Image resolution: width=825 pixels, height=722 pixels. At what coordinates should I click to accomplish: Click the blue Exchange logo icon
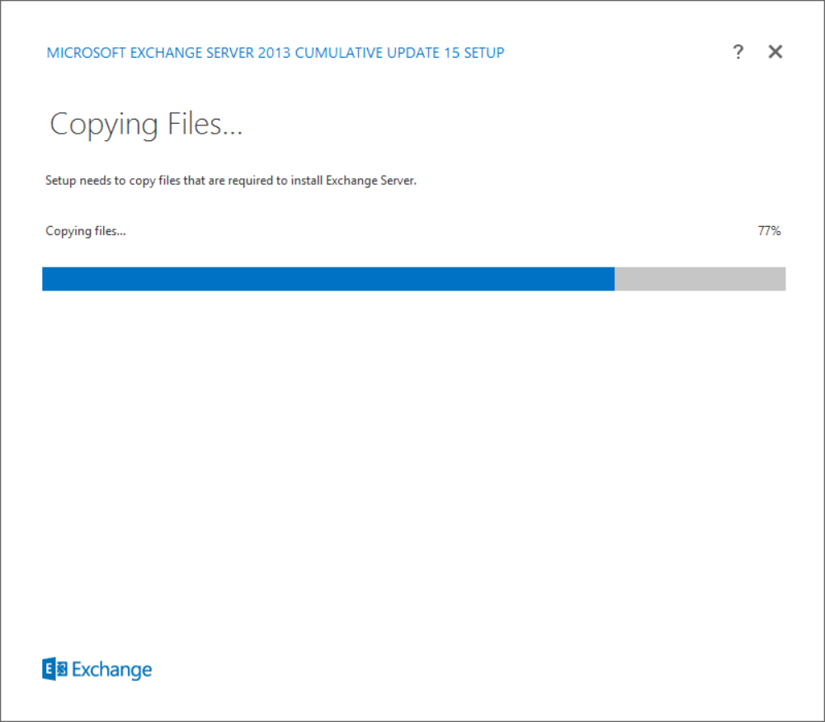tap(54, 669)
